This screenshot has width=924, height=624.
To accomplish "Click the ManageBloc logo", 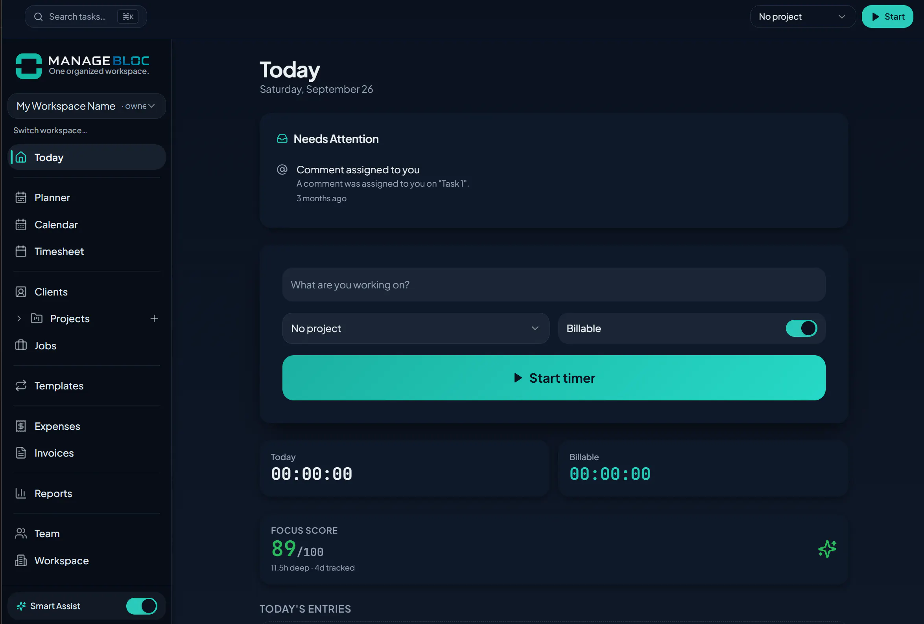I will pos(83,66).
